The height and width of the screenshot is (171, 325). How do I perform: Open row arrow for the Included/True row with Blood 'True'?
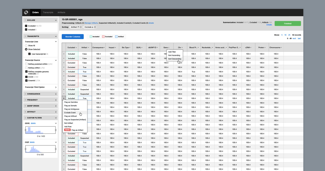(64, 72)
